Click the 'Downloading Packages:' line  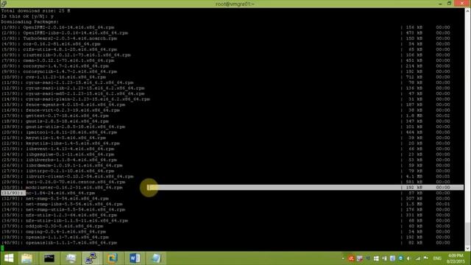29,22
